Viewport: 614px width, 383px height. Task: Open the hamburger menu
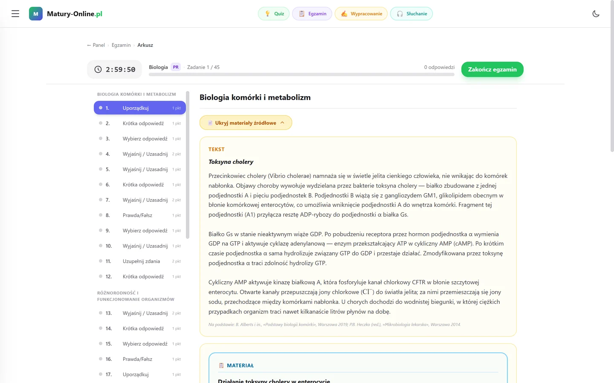[15, 14]
